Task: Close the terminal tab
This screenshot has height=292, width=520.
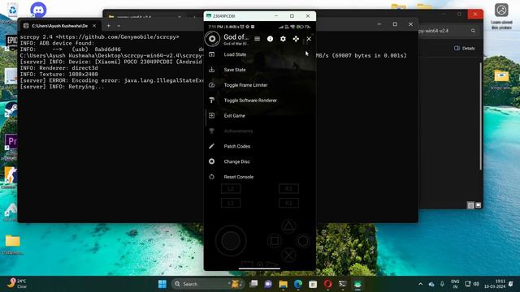Action: (x=94, y=26)
